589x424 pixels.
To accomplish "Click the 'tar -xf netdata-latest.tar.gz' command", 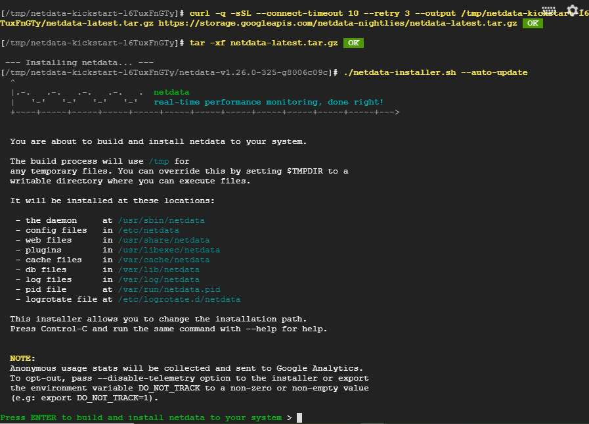I will point(264,43).
